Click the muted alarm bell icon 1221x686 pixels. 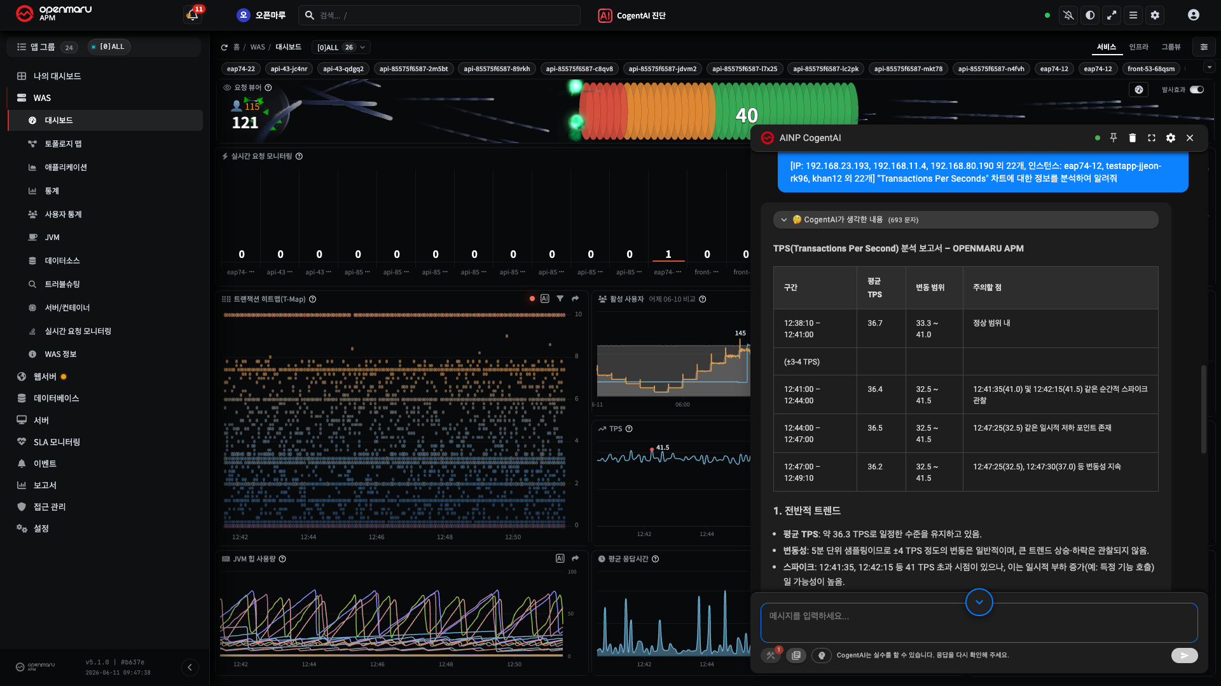(x=1068, y=15)
